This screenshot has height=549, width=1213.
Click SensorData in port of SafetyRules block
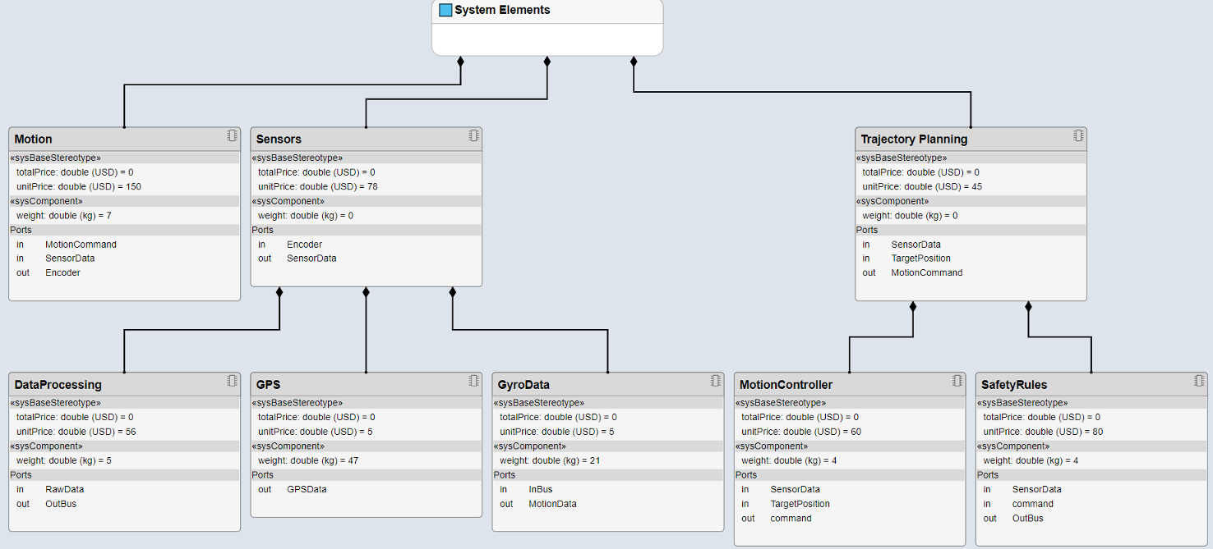coord(1036,489)
